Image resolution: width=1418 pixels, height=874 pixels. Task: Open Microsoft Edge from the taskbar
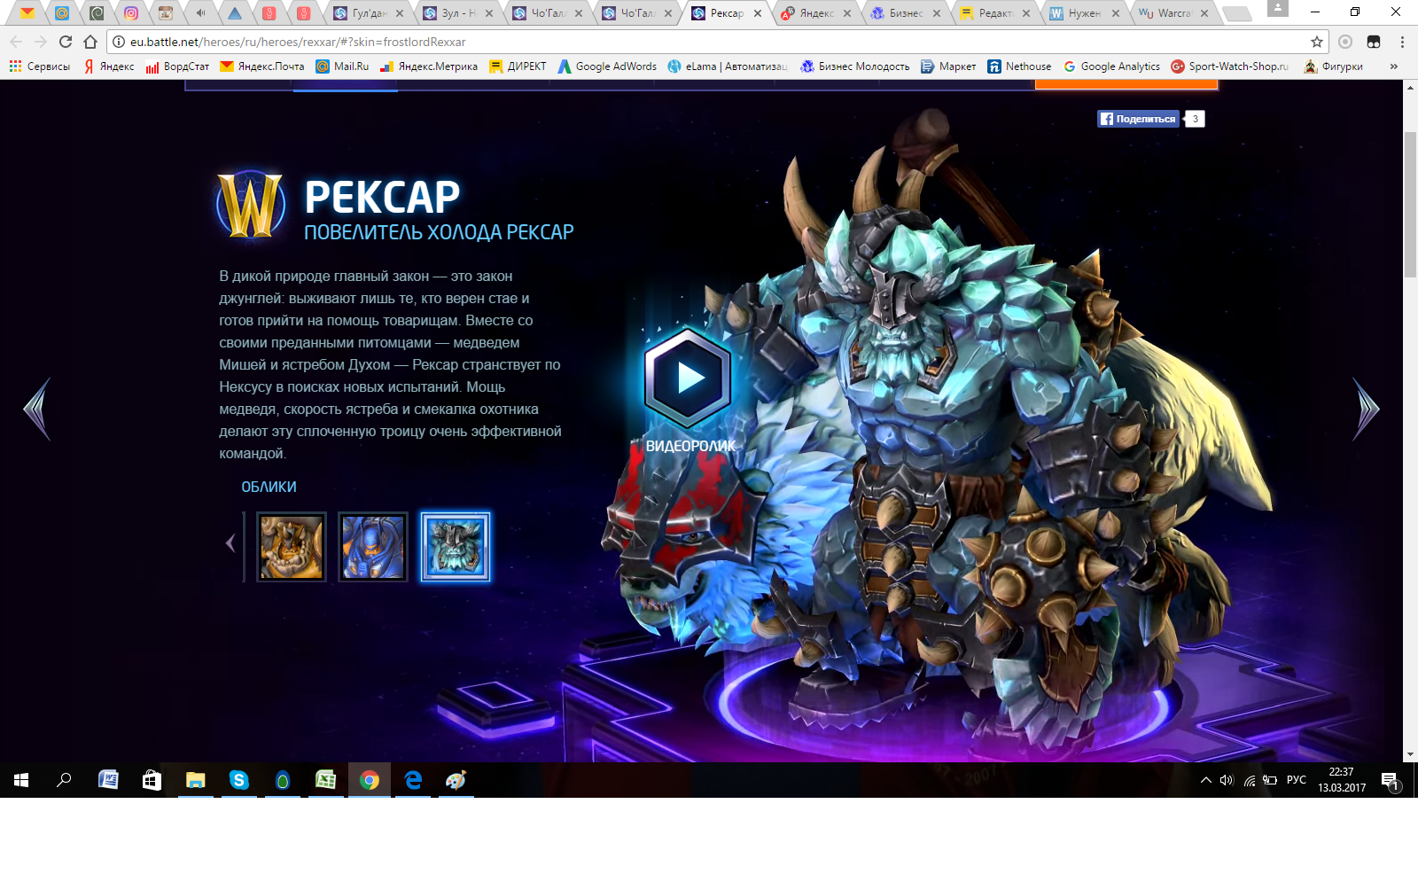tap(413, 780)
